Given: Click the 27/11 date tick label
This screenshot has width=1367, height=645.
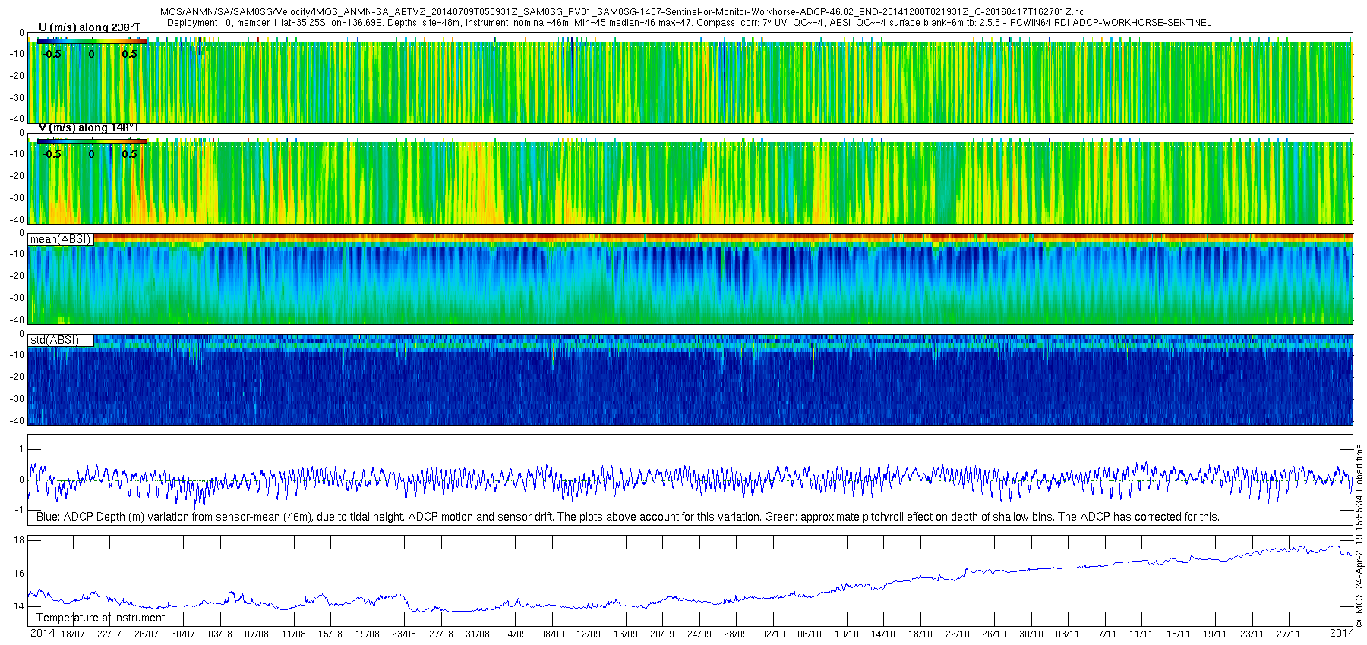Looking at the screenshot, I should [x=1288, y=634].
